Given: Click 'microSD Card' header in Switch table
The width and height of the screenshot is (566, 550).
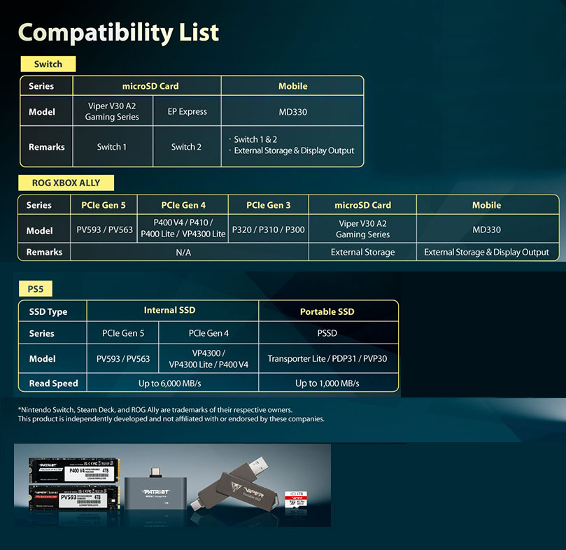Looking at the screenshot, I should click(x=150, y=86).
